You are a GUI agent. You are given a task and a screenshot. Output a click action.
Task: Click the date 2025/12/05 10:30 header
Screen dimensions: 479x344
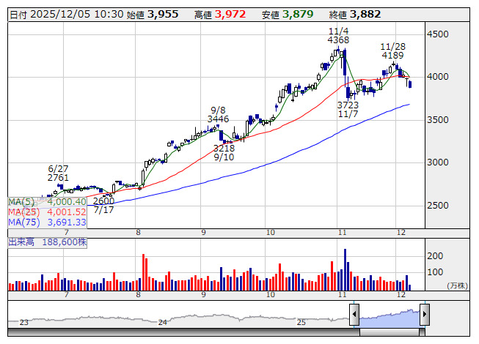point(67,15)
